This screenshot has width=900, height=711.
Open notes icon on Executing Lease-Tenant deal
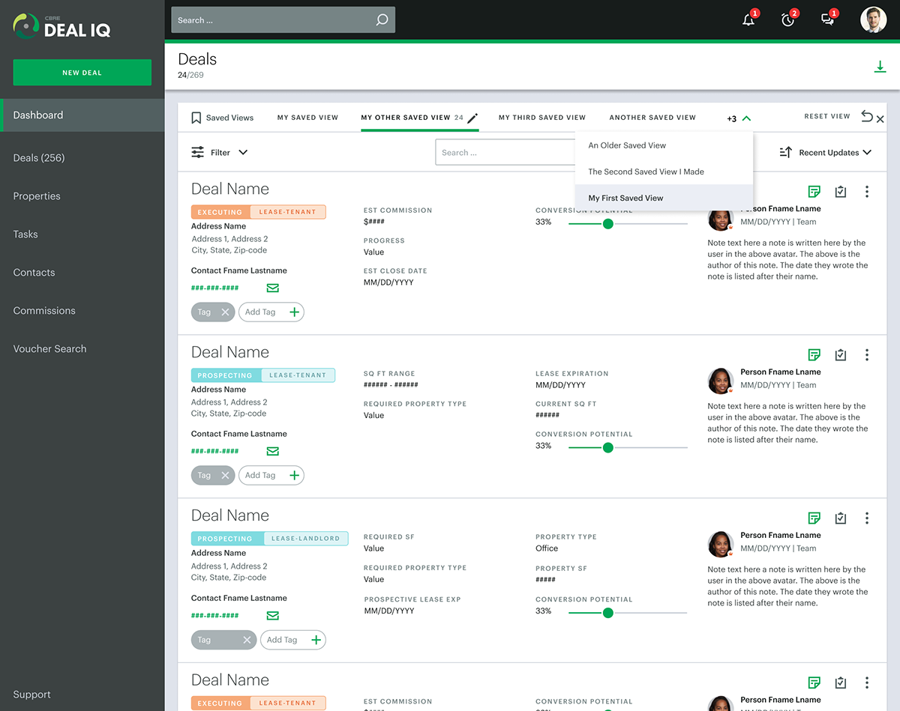point(814,192)
